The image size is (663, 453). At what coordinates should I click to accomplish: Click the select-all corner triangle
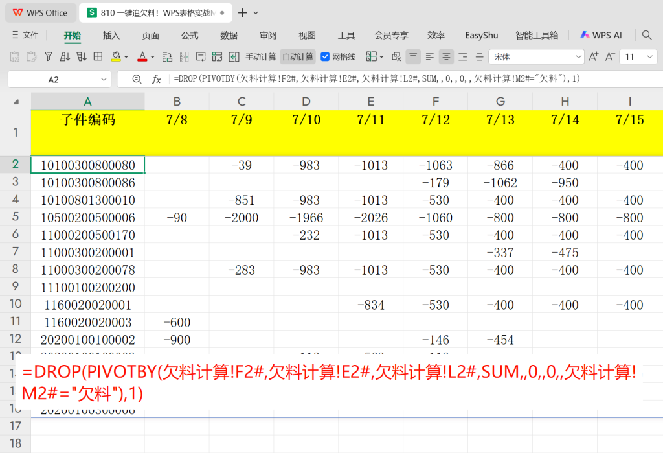(16, 102)
